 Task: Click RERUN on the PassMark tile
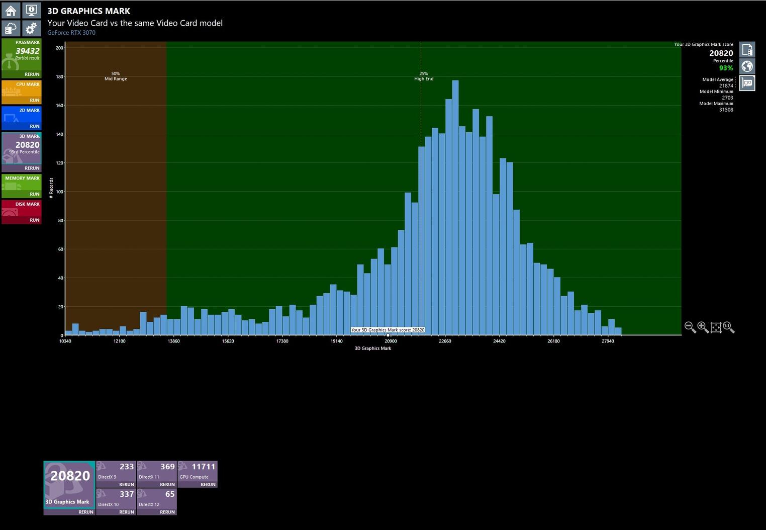[x=32, y=74]
